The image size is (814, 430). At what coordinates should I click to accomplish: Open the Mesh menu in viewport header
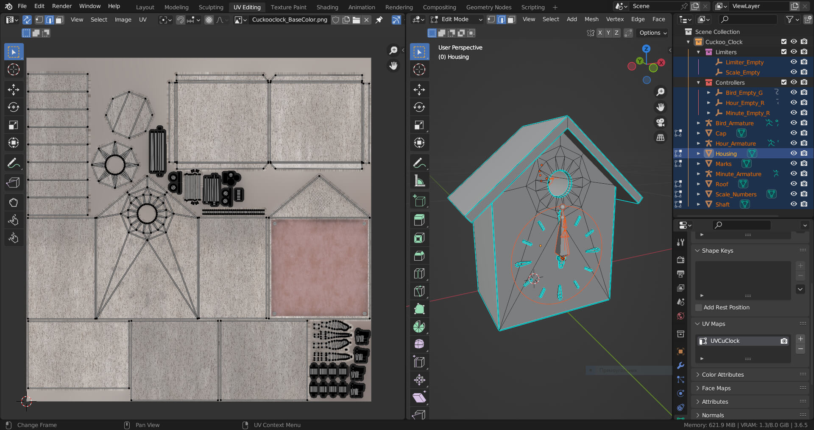(591, 19)
